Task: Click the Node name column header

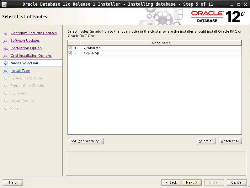Action: pyautogui.click(x=161, y=43)
